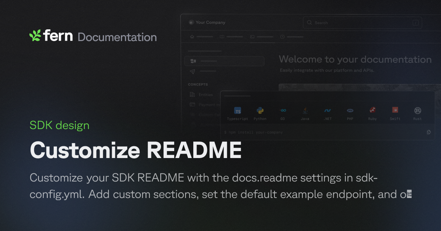Click the 'Typescript' label under TS icon
Image resolution: width=441 pixels, height=231 pixels.
238,119
